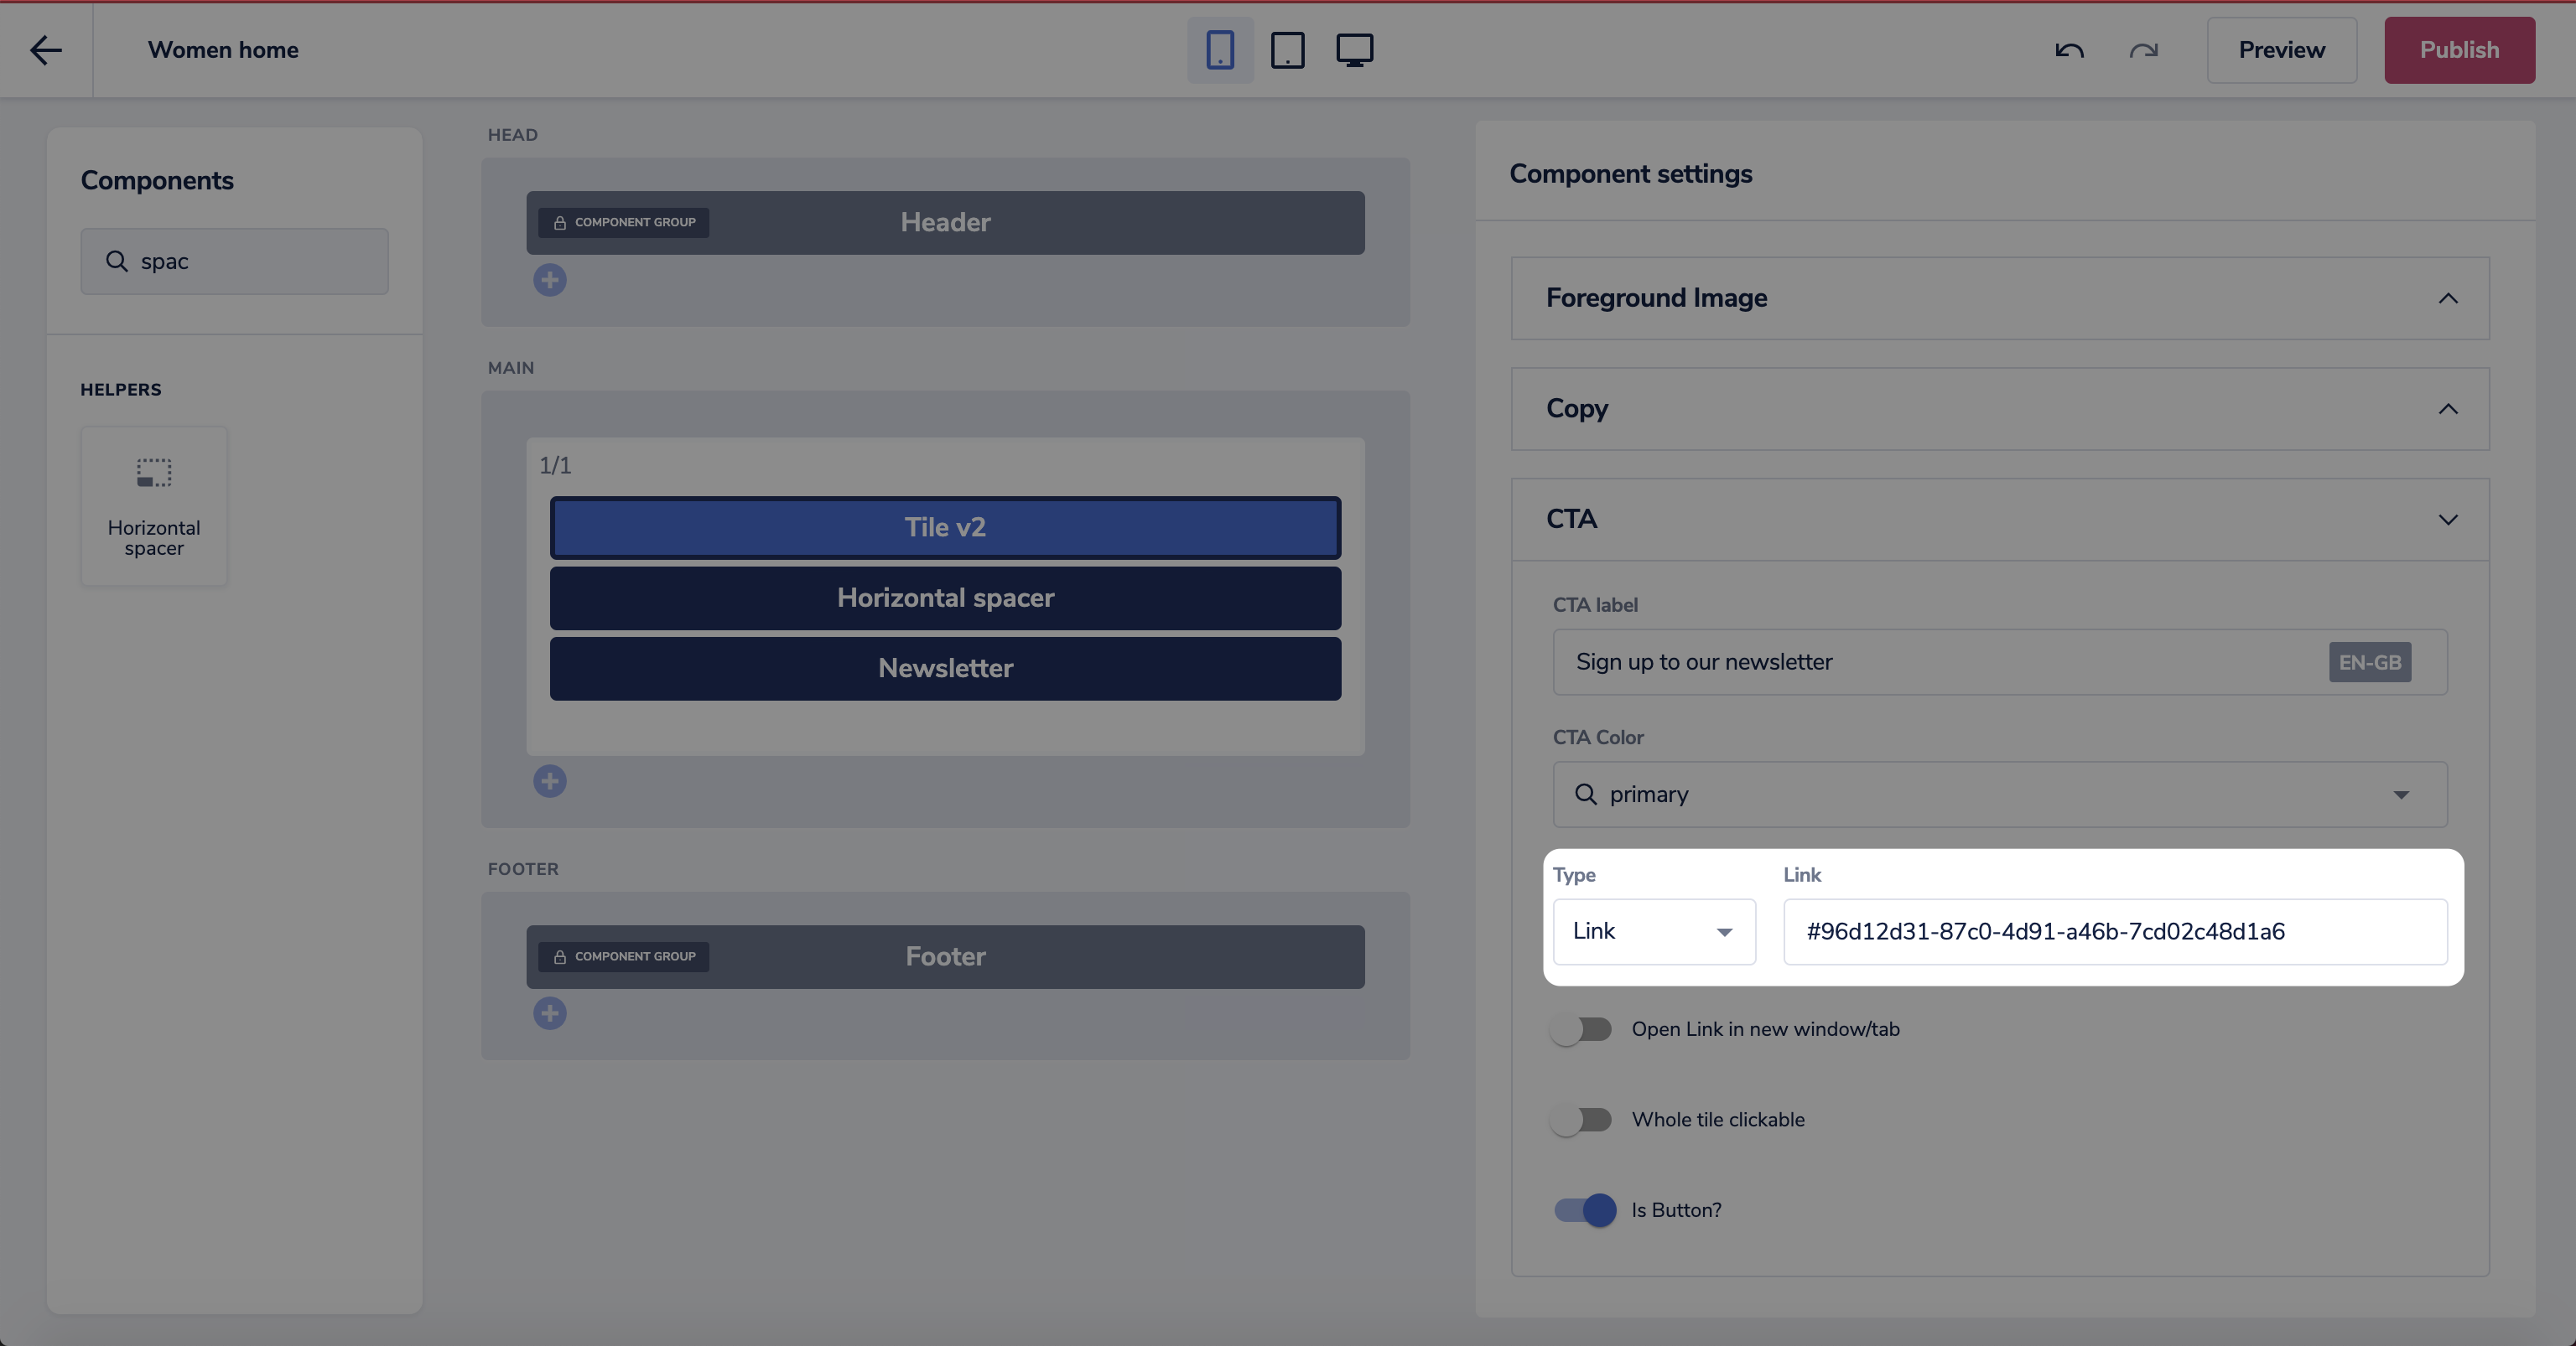Viewport: 2576px width, 1346px height.
Task: Click the undo arrow icon
Action: pos(2069,50)
